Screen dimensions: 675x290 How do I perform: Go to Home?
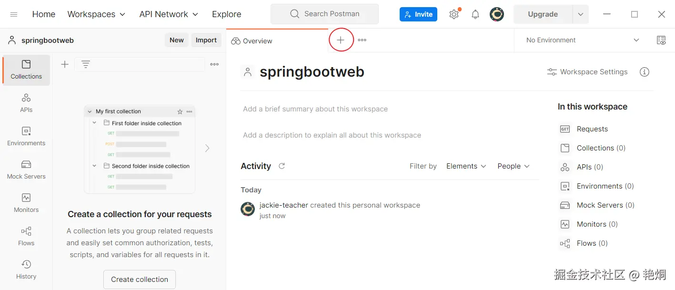tap(44, 14)
